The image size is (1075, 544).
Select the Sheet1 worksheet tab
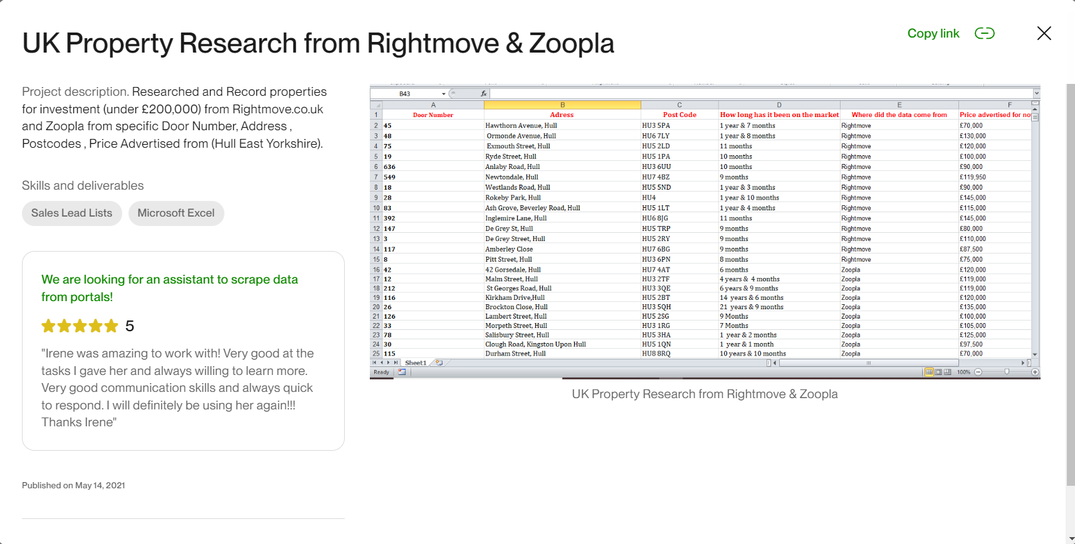pos(416,363)
